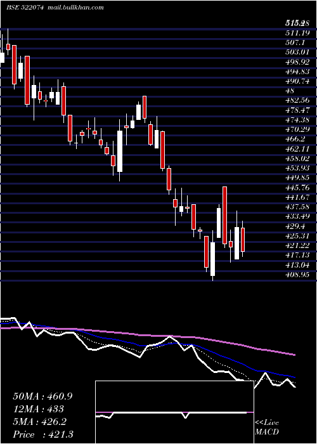The width and height of the screenshot is (317, 444).
Task: Click the 425.31 price axis label
Action: (297, 235)
